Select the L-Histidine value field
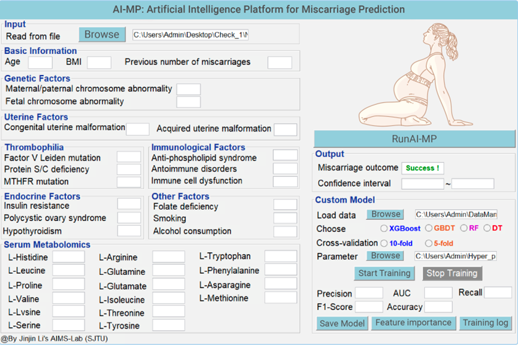This screenshot has width=518, height=345. click(69, 257)
